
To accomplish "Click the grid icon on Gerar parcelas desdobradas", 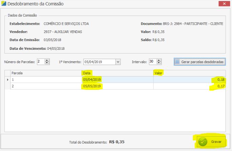I will click(177, 62).
